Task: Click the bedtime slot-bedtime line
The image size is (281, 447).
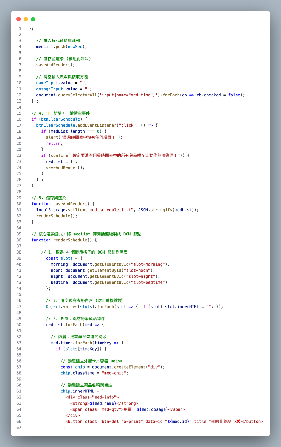Action: [109, 283]
